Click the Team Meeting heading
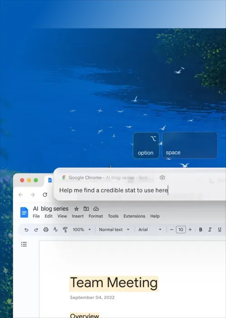The image size is (226, 318). click(114, 283)
